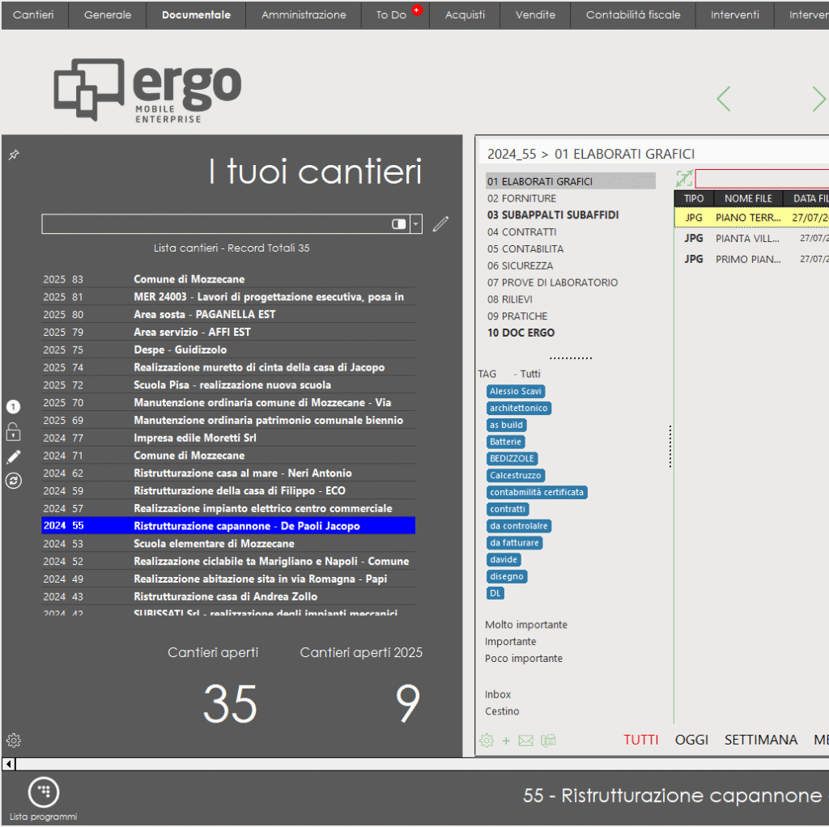Filter by the da fatturare tag

[514, 543]
